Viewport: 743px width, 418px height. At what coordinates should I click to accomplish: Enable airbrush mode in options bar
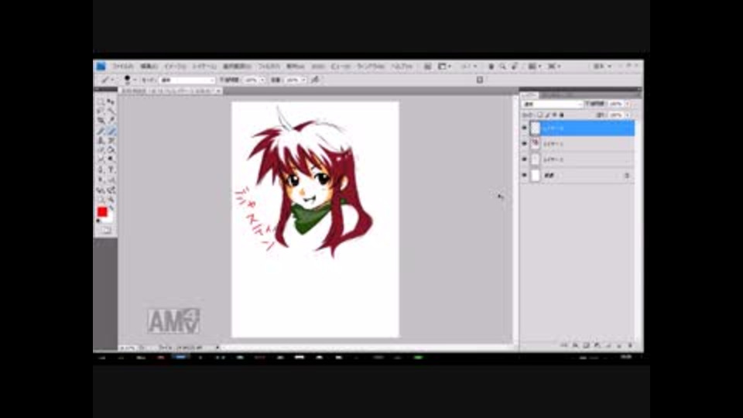(x=315, y=80)
